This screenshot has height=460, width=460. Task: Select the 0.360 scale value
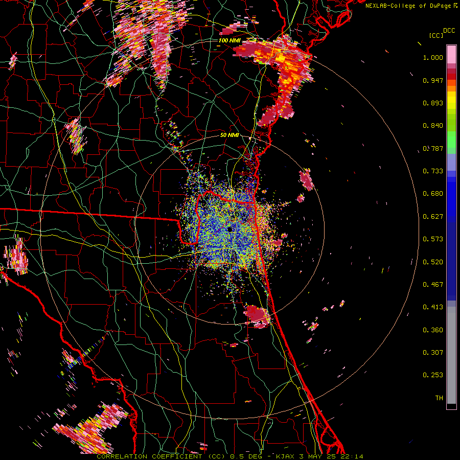(x=433, y=330)
